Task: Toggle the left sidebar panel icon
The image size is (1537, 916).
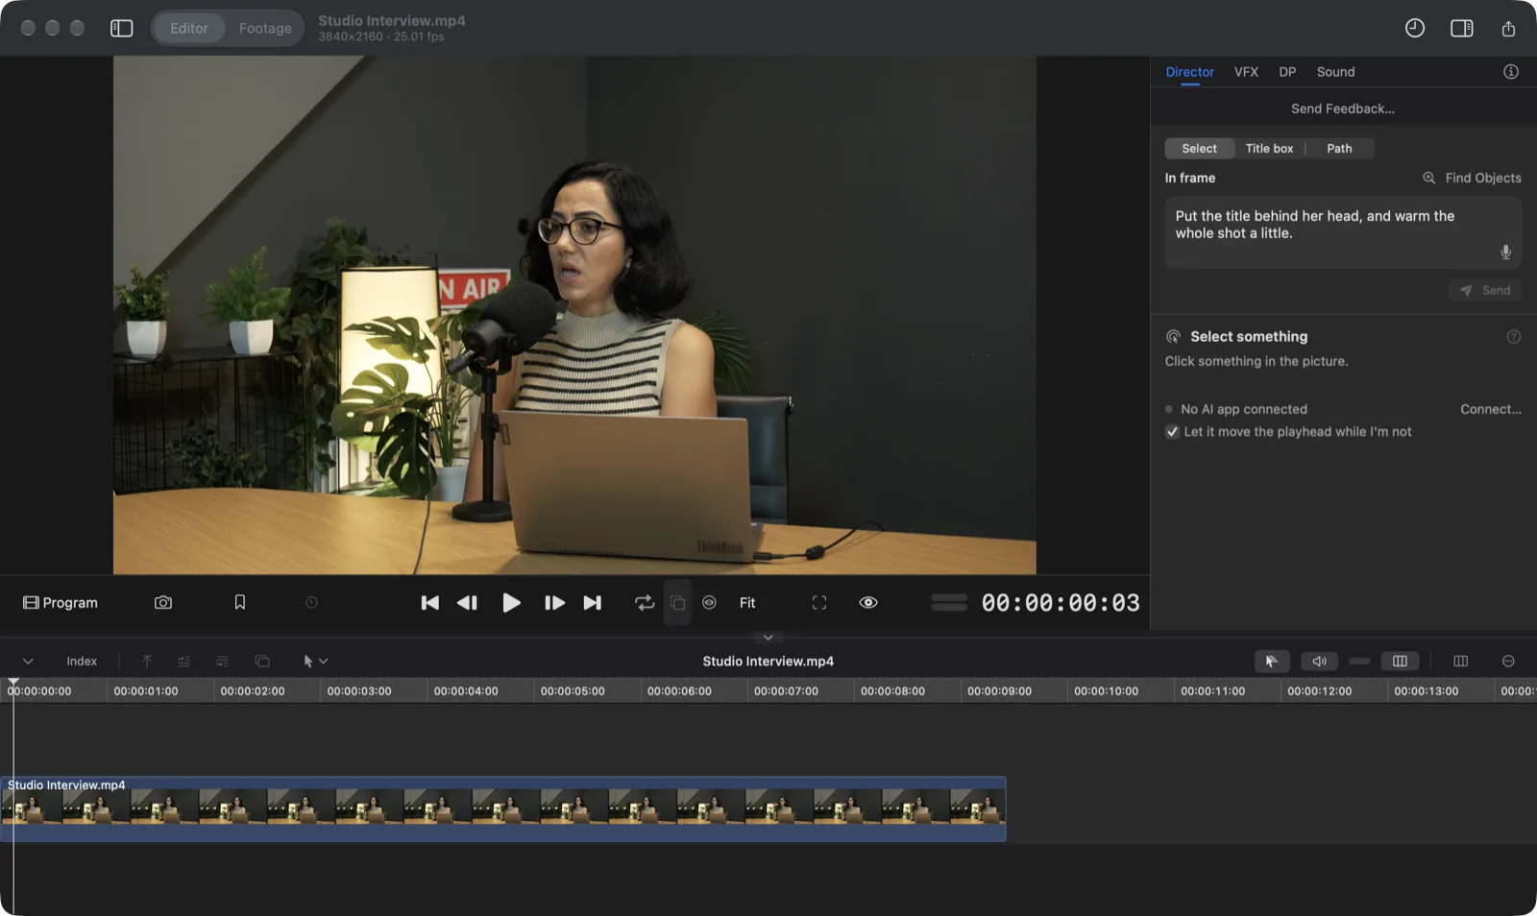Action: (x=121, y=28)
